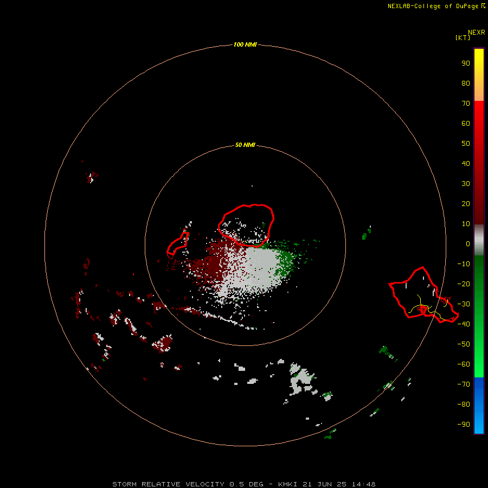Click the -20 value on the velocity scale
Viewport: 488px width, 488px height.
464,284
